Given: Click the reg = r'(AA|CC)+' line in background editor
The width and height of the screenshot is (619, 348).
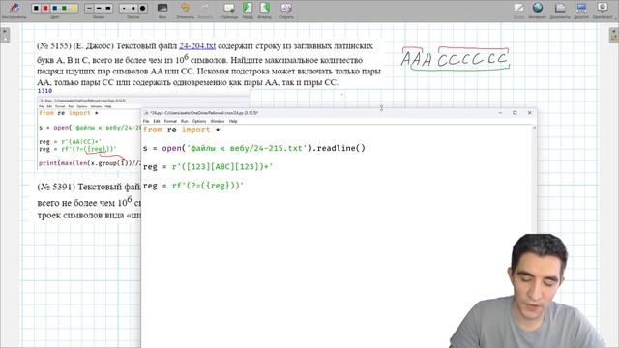Looking at the screenshot, I should tap(71, 142).
